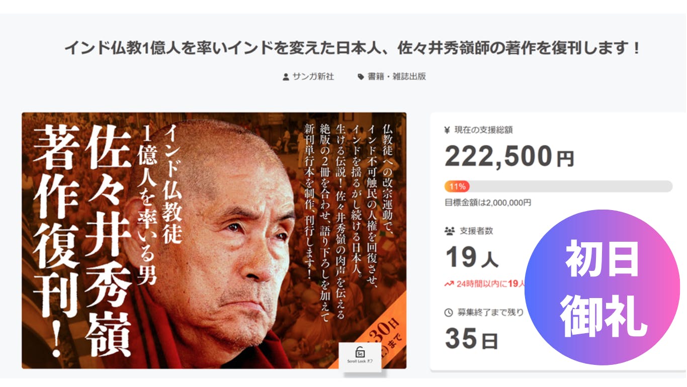This screenshot has width=687, height=387.
Task: Click the yen icon beside 現在の支援総額
Action: [x=447, y=130]
